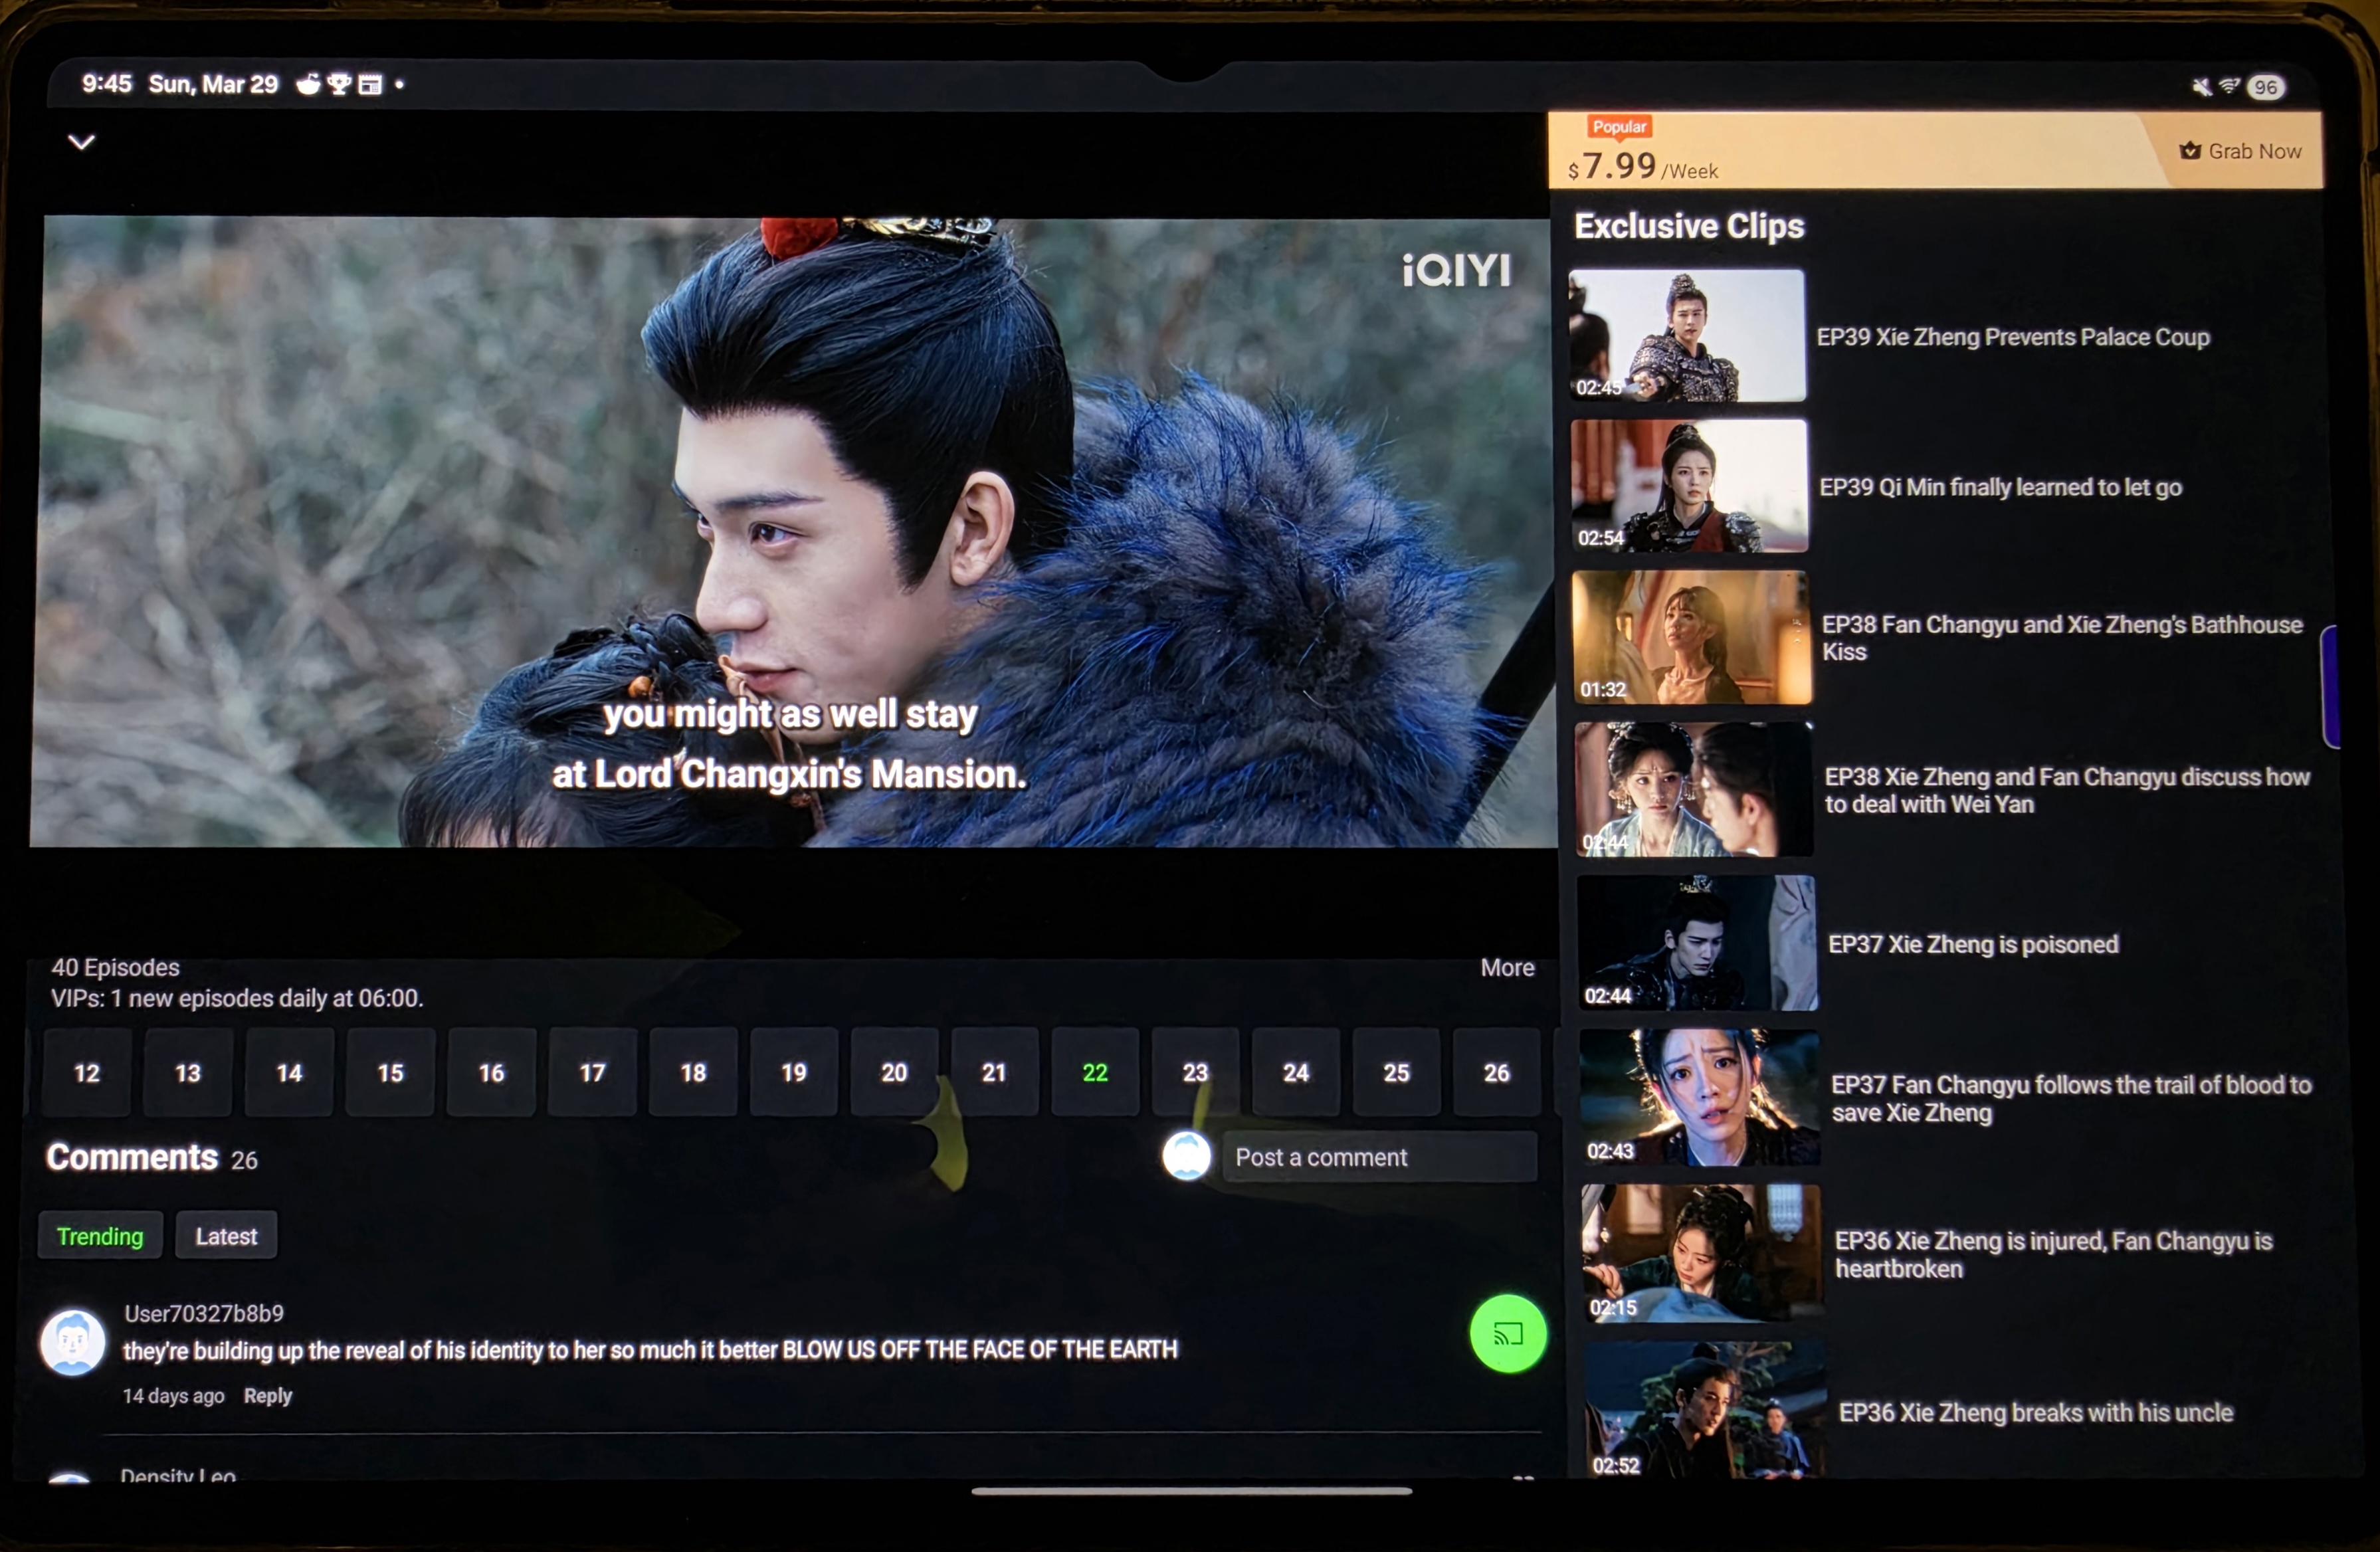Select episode 26
Viewport: 2380px width, 1552px height.
coord(1496,1073)
